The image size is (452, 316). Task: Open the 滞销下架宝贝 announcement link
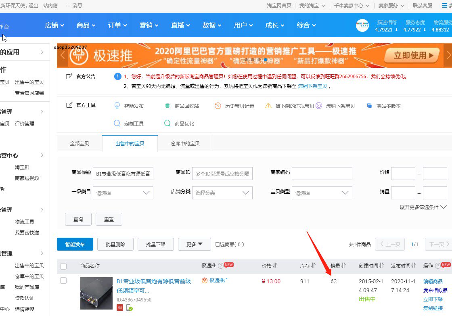click(312, 86)
